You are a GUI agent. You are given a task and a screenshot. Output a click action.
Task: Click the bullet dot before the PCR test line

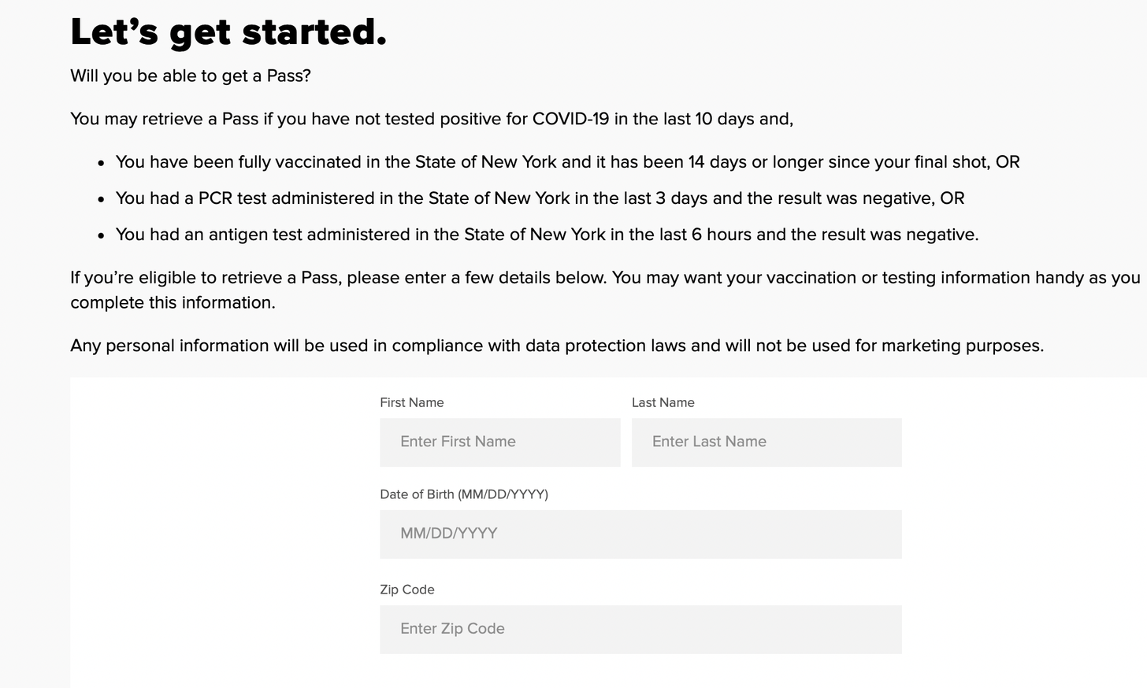101,199
